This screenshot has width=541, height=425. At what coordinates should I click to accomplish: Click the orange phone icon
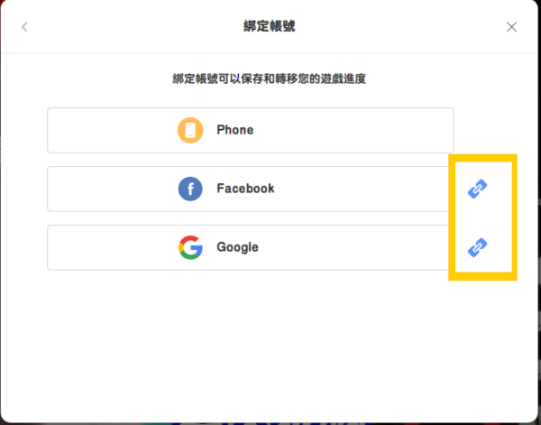coord(190,130)
